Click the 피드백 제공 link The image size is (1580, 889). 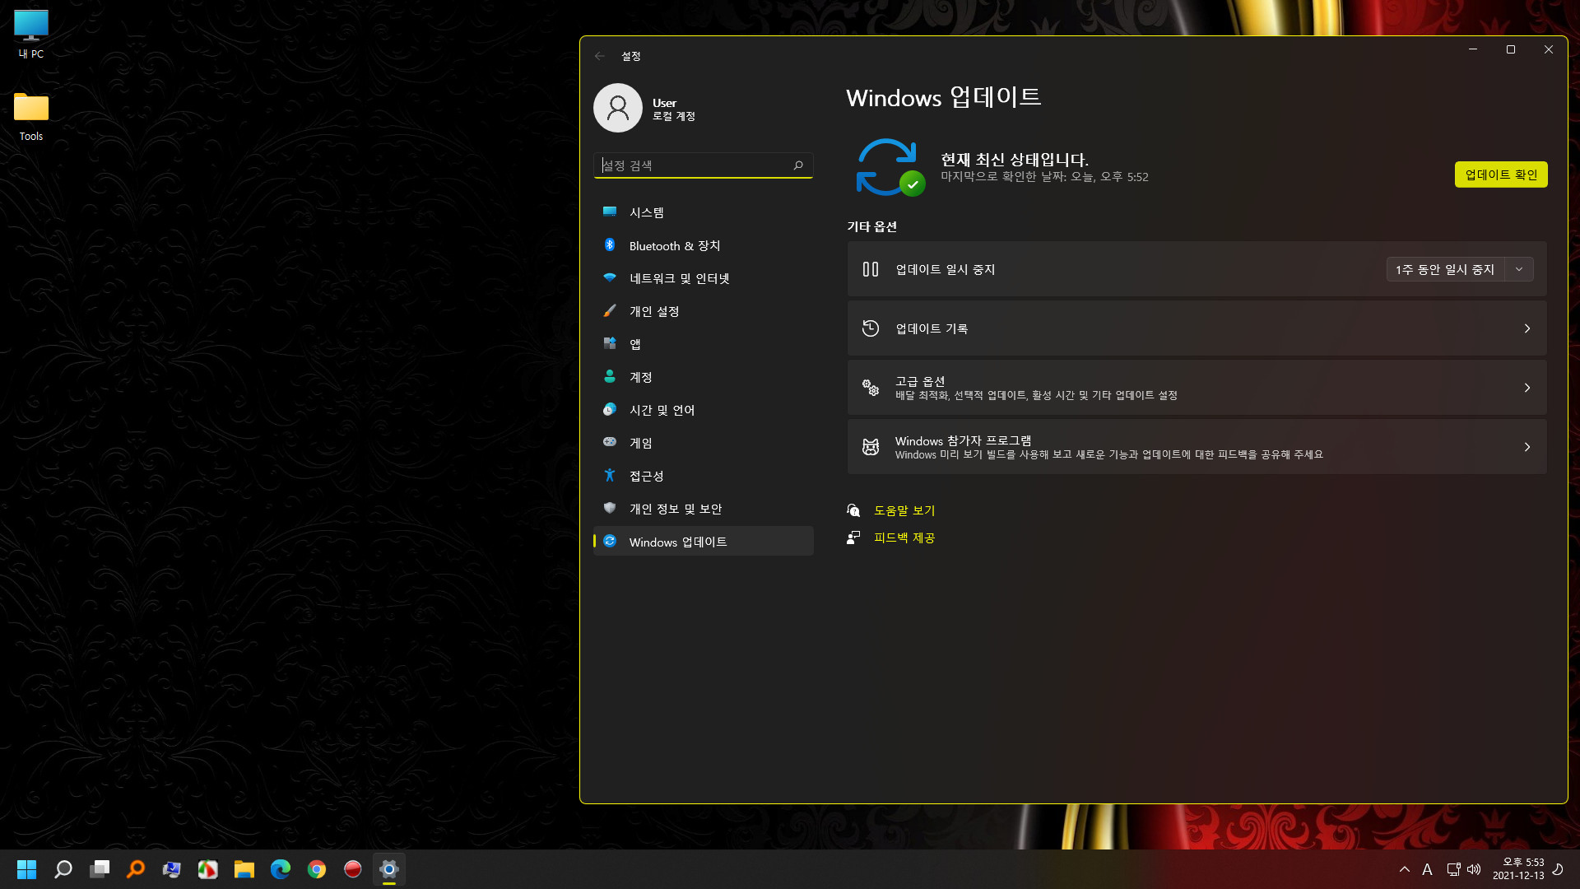pos(904,538)
